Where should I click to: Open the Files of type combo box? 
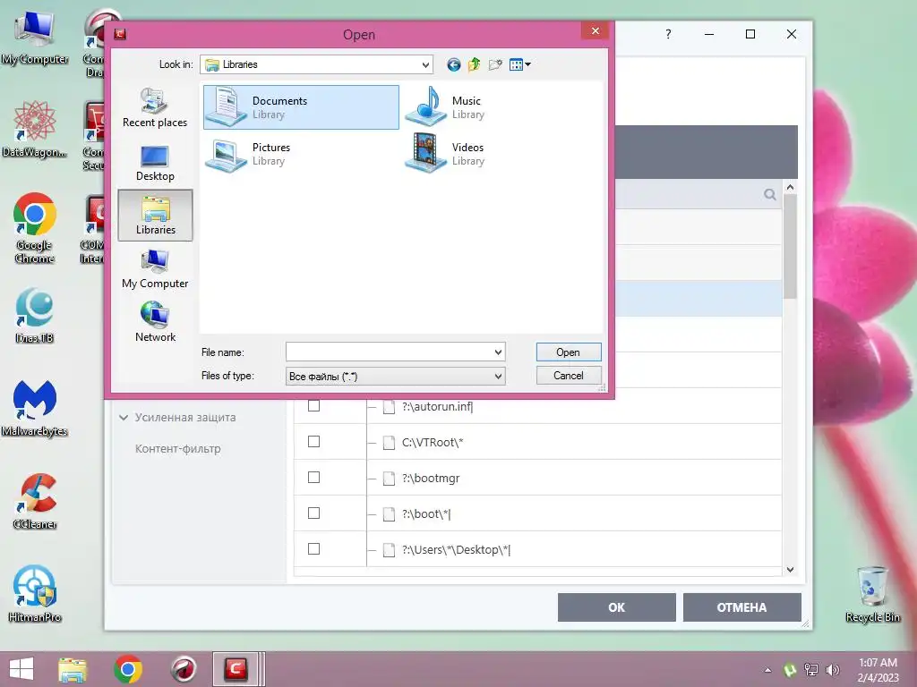[x=395, y=377]
